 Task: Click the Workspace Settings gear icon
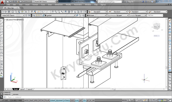click(26, 15)
